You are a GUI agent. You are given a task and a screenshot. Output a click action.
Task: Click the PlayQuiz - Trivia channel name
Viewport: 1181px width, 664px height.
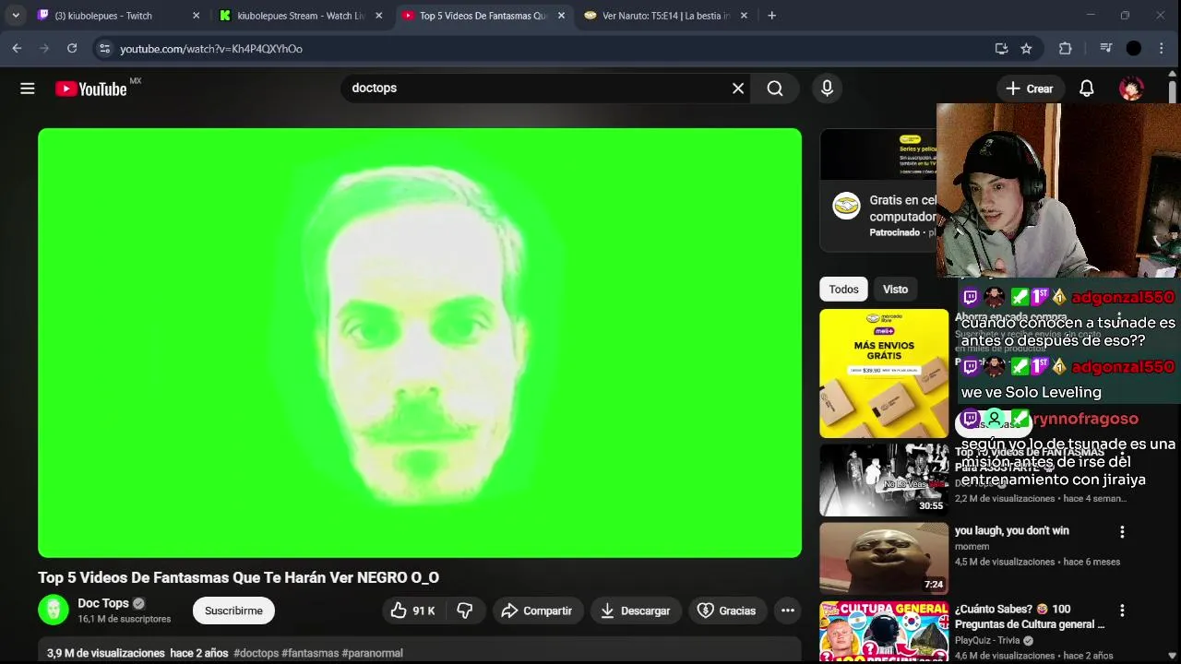[x=987, y=641]
